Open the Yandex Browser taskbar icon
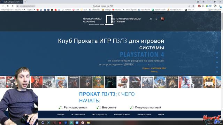 (x=83, y=123)
